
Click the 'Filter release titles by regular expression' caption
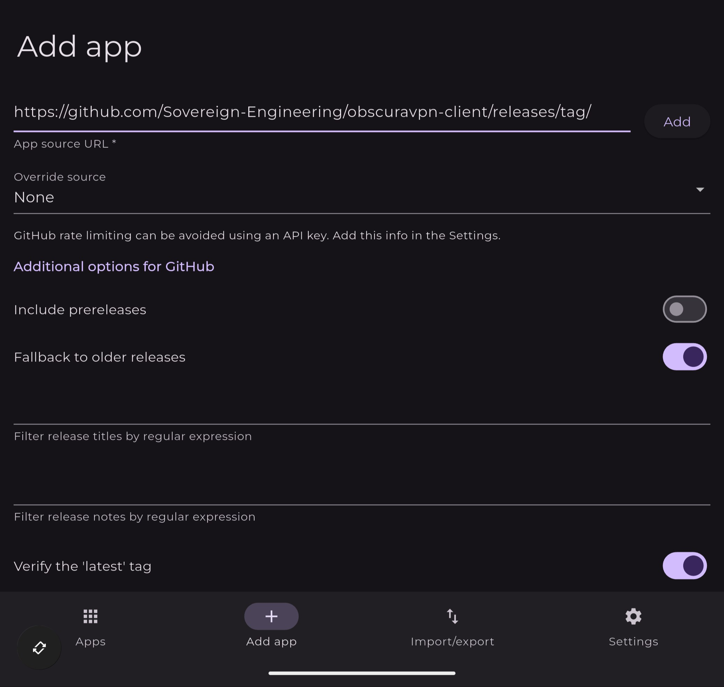(x=133, y=436)
